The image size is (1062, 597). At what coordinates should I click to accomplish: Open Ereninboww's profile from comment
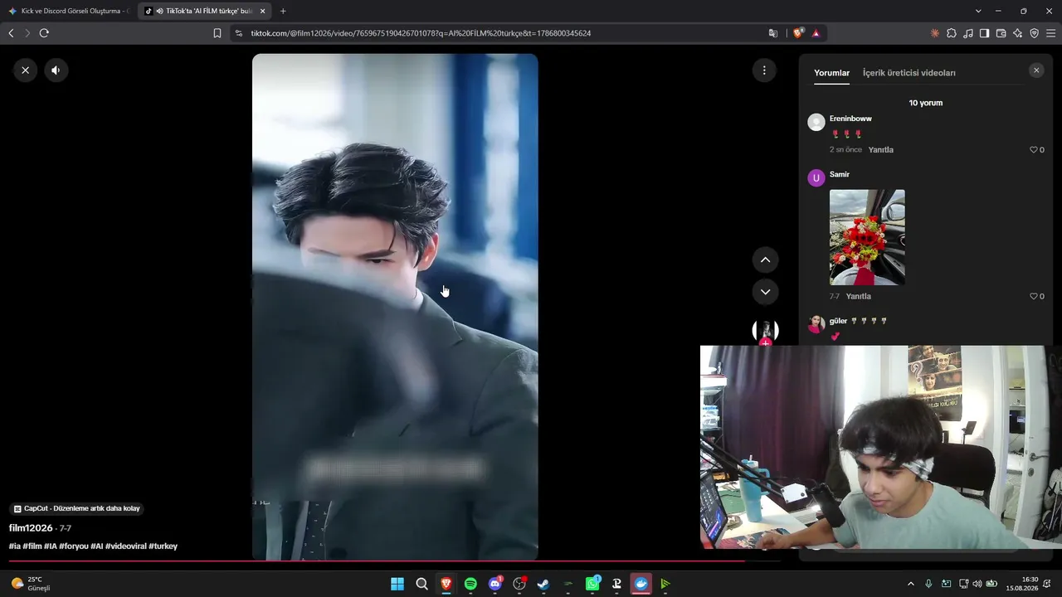(x=850, y=119)
